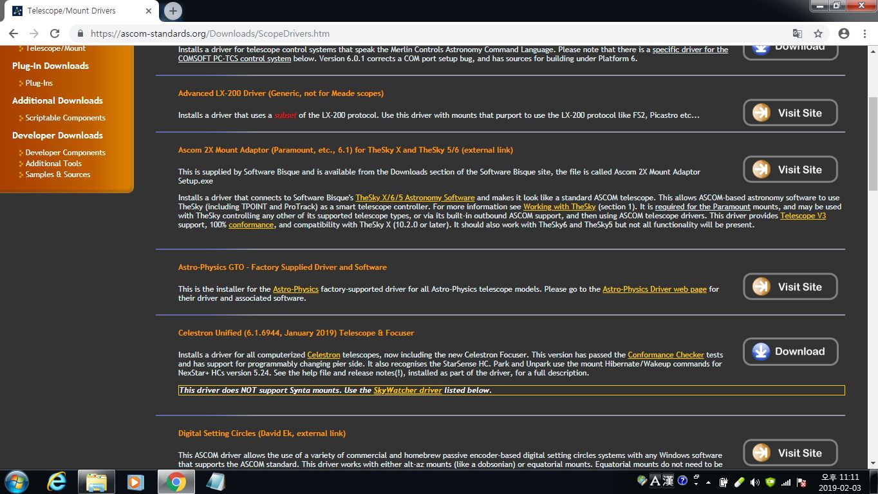Viewport: 878px width, 494px height.
Task: Visit Site for Advanced LX-200 Driver
Action: [x=790, y=113]
